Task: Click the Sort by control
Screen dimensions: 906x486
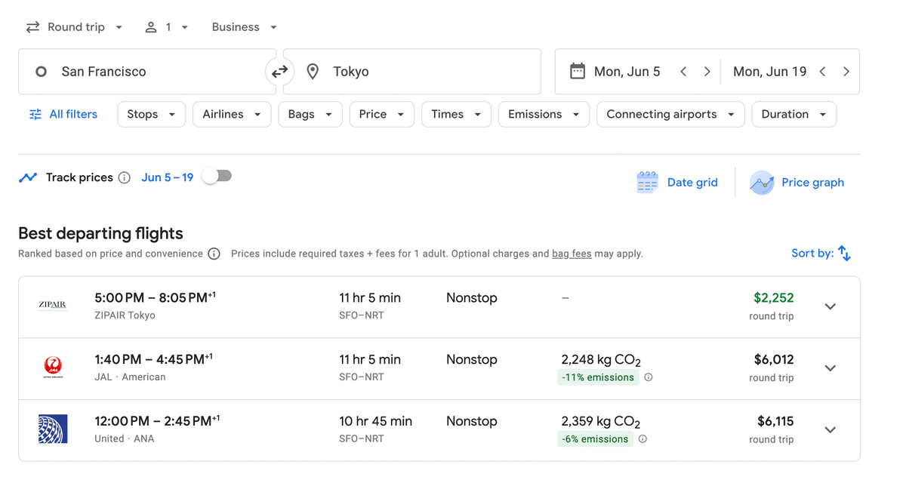Action: tap(821, 253)
